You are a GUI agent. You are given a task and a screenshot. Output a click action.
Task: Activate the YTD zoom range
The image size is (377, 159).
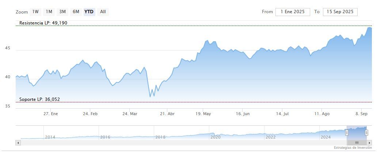(x=89, y=12)
